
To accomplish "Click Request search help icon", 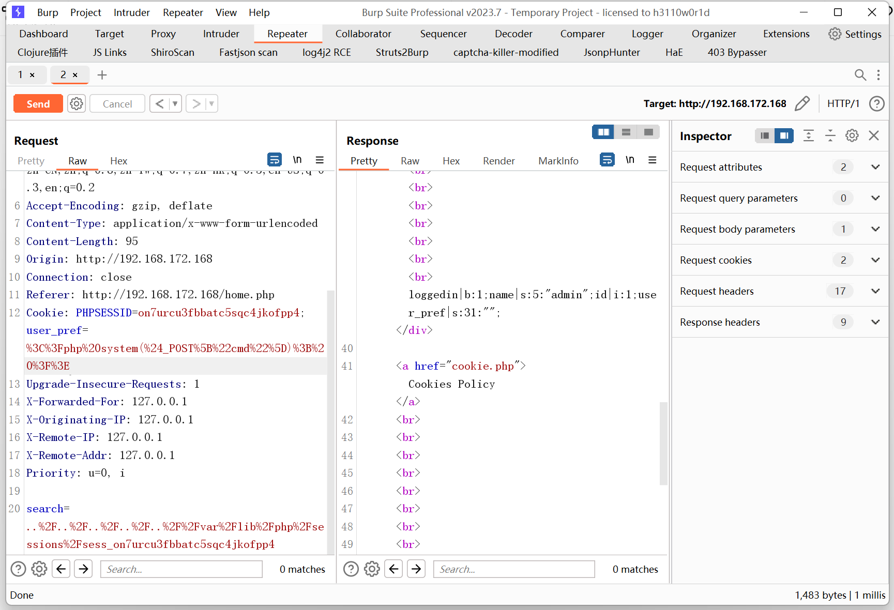I will (x=18, y=569).
